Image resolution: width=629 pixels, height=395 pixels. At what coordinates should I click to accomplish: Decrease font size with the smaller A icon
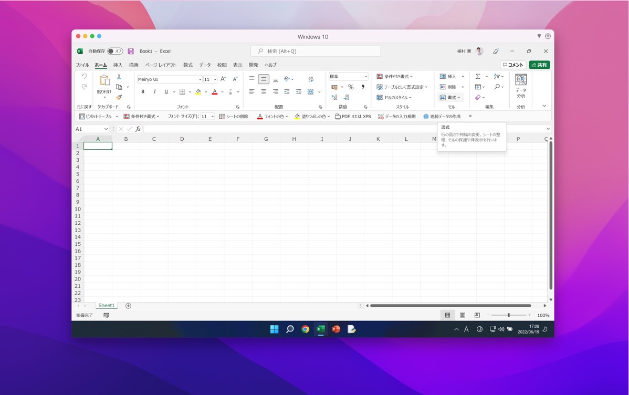click(235, 79)
